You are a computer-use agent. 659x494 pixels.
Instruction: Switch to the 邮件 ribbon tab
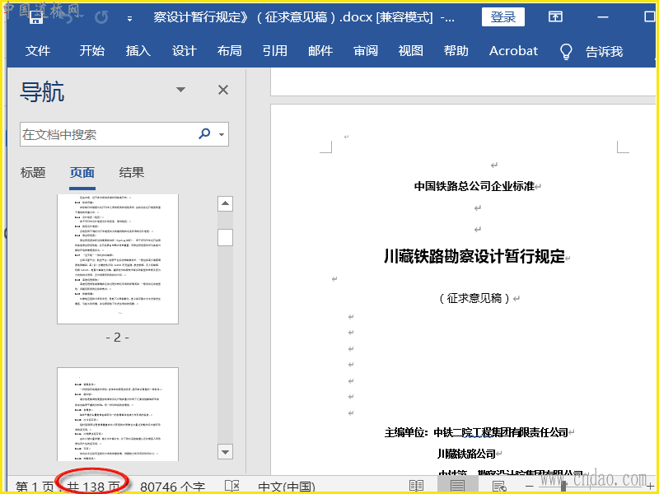click(320, 51)
